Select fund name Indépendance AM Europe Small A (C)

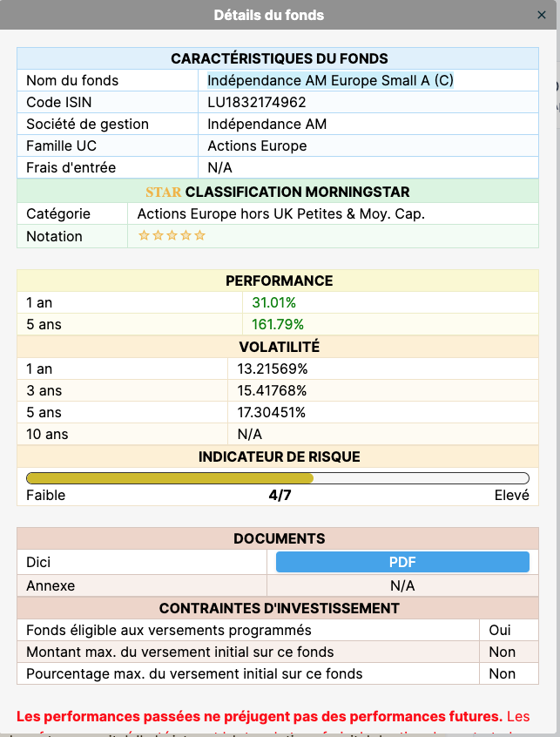point(330,80)
